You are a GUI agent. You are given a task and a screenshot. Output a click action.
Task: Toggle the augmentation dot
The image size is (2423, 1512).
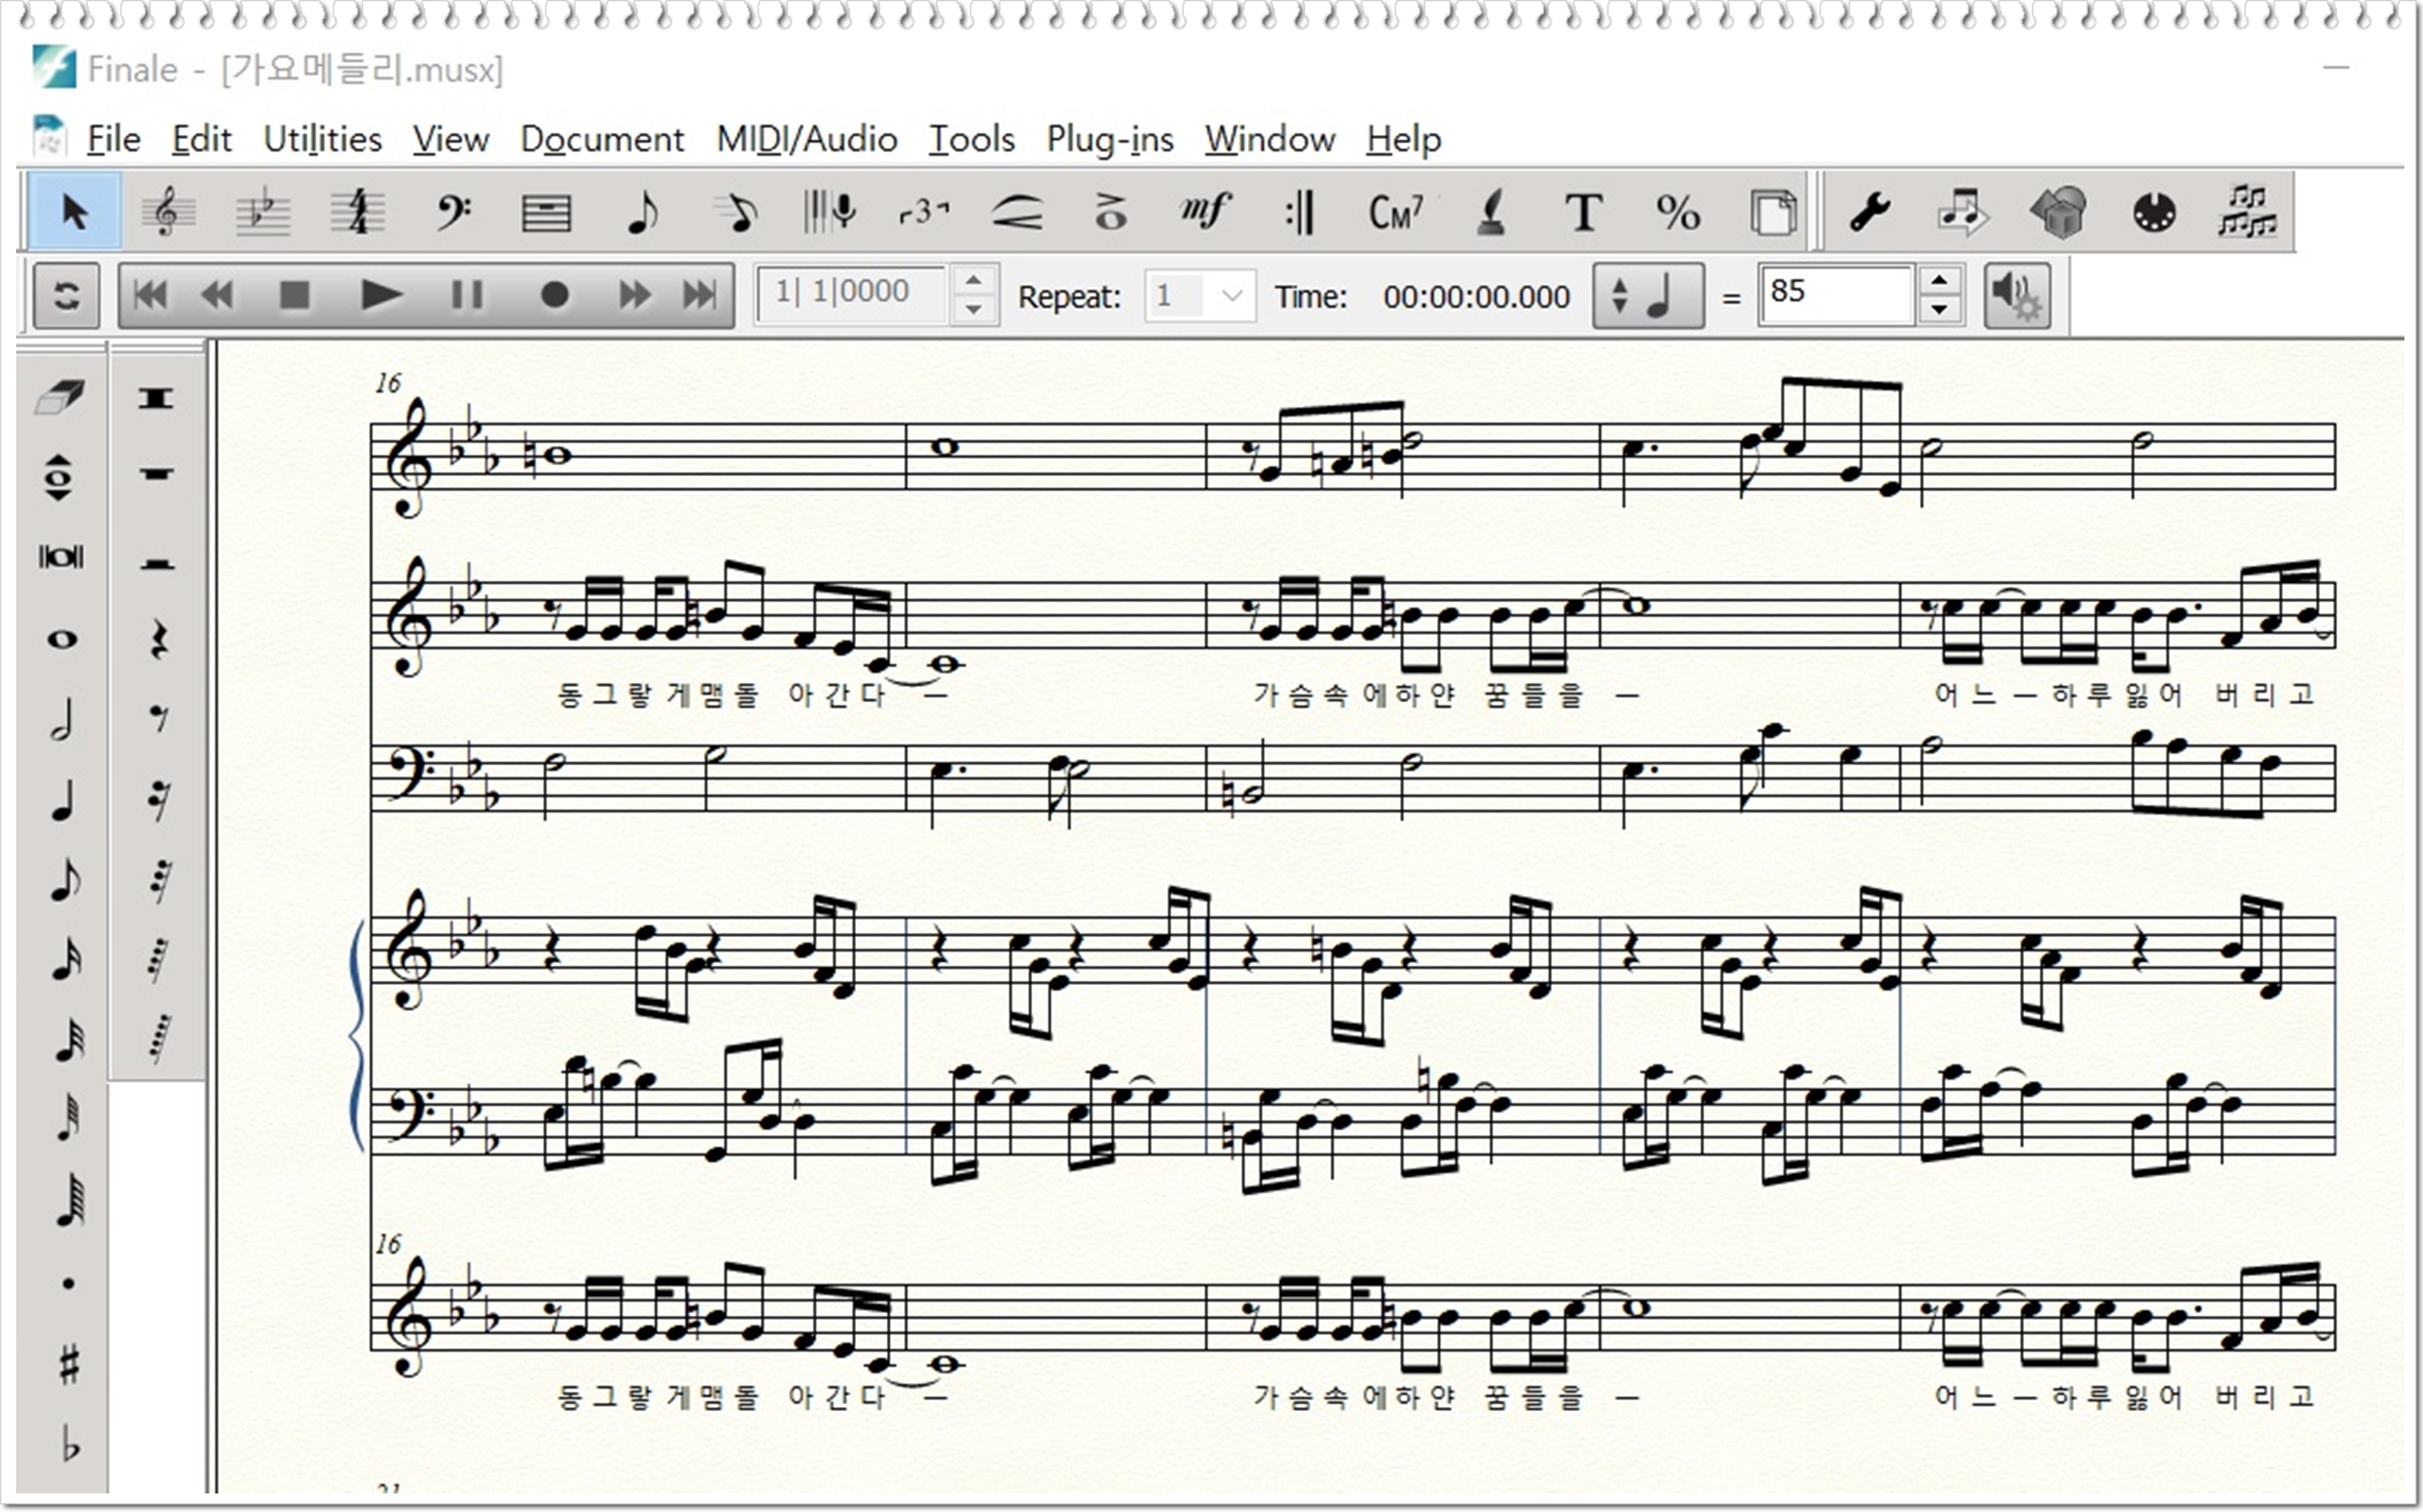pos(67,1284)
